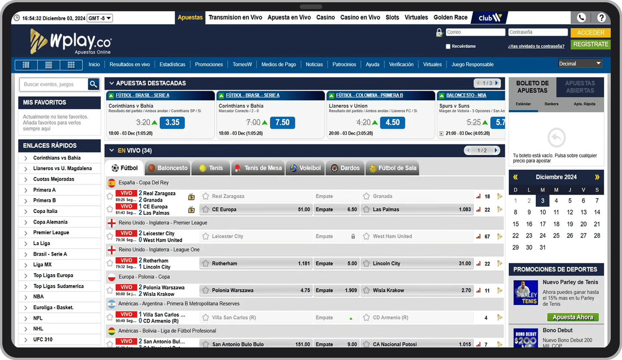This screenshot has width=622, height=360.
Task: Open statistics bar icon for Leicester City match
Action: pos(478,237)
